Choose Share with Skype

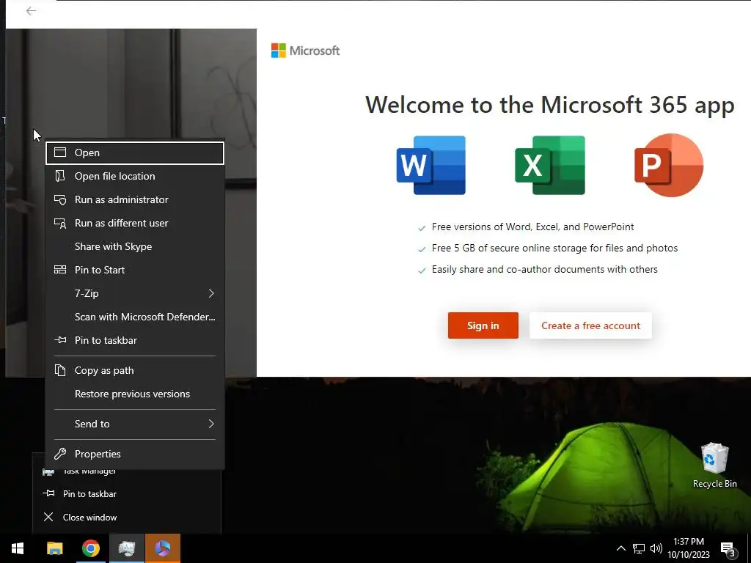coord(135,246)
